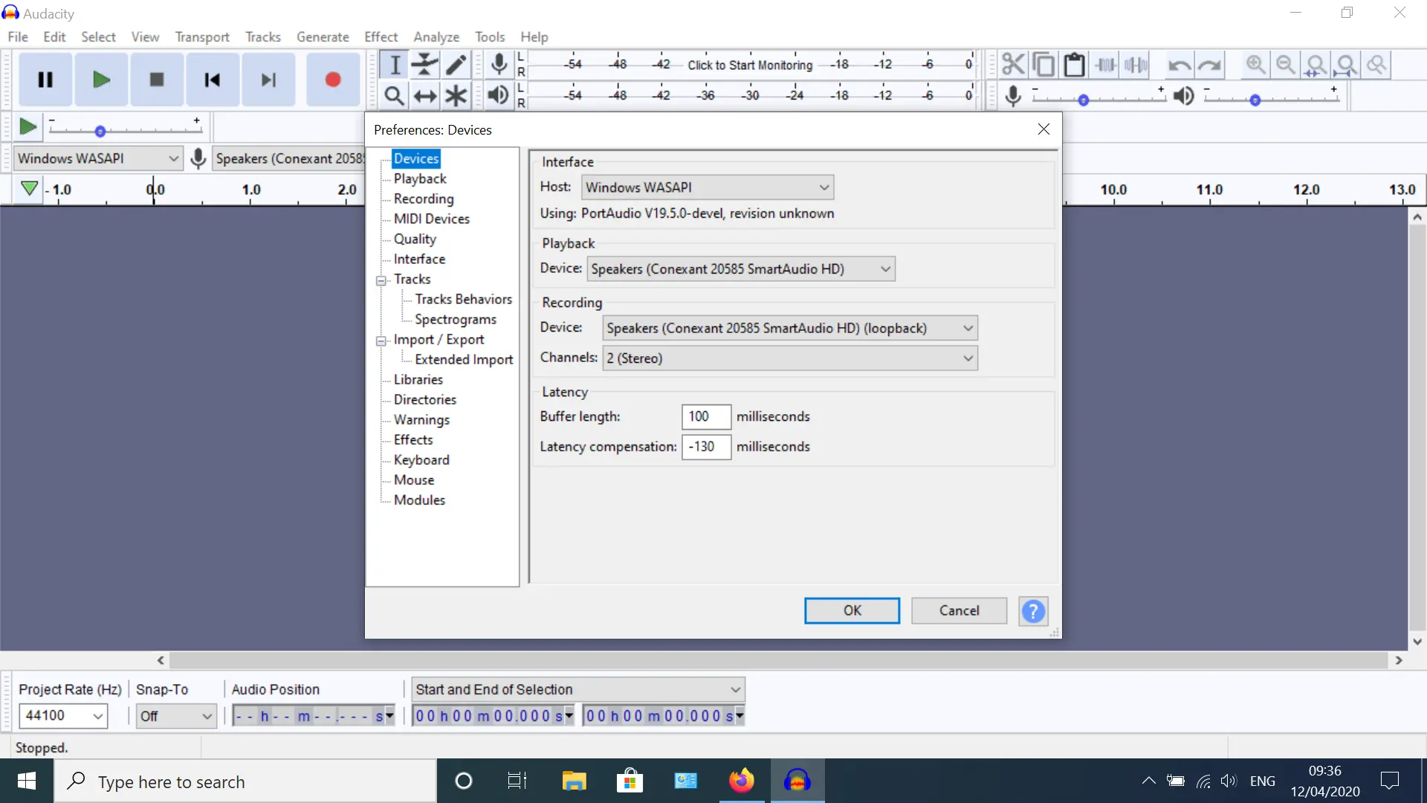Open the Playback Device dropdown
Viewport: 1427px width, 803px height.
click(x=740, y=269)
